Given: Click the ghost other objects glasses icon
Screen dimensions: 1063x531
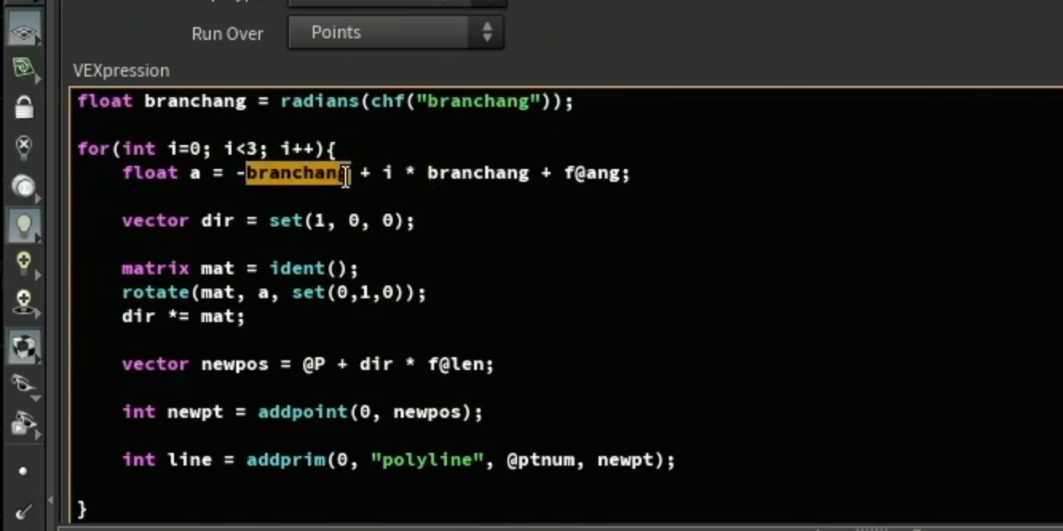Looking at the screenshot, I should (x=24, y=386).
